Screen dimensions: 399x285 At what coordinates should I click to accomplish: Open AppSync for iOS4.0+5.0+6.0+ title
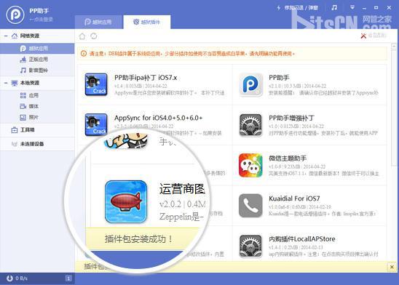pyautogui.click(x=158, y=118)
